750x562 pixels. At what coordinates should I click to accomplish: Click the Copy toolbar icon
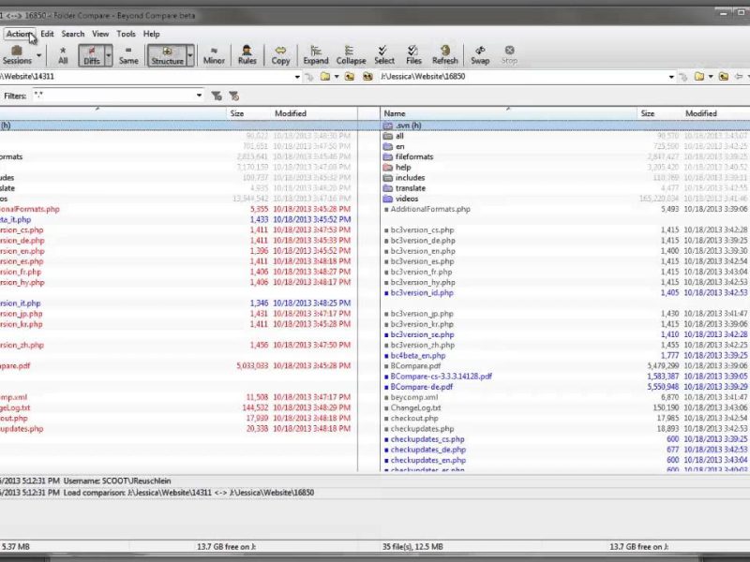click(280, 55)
